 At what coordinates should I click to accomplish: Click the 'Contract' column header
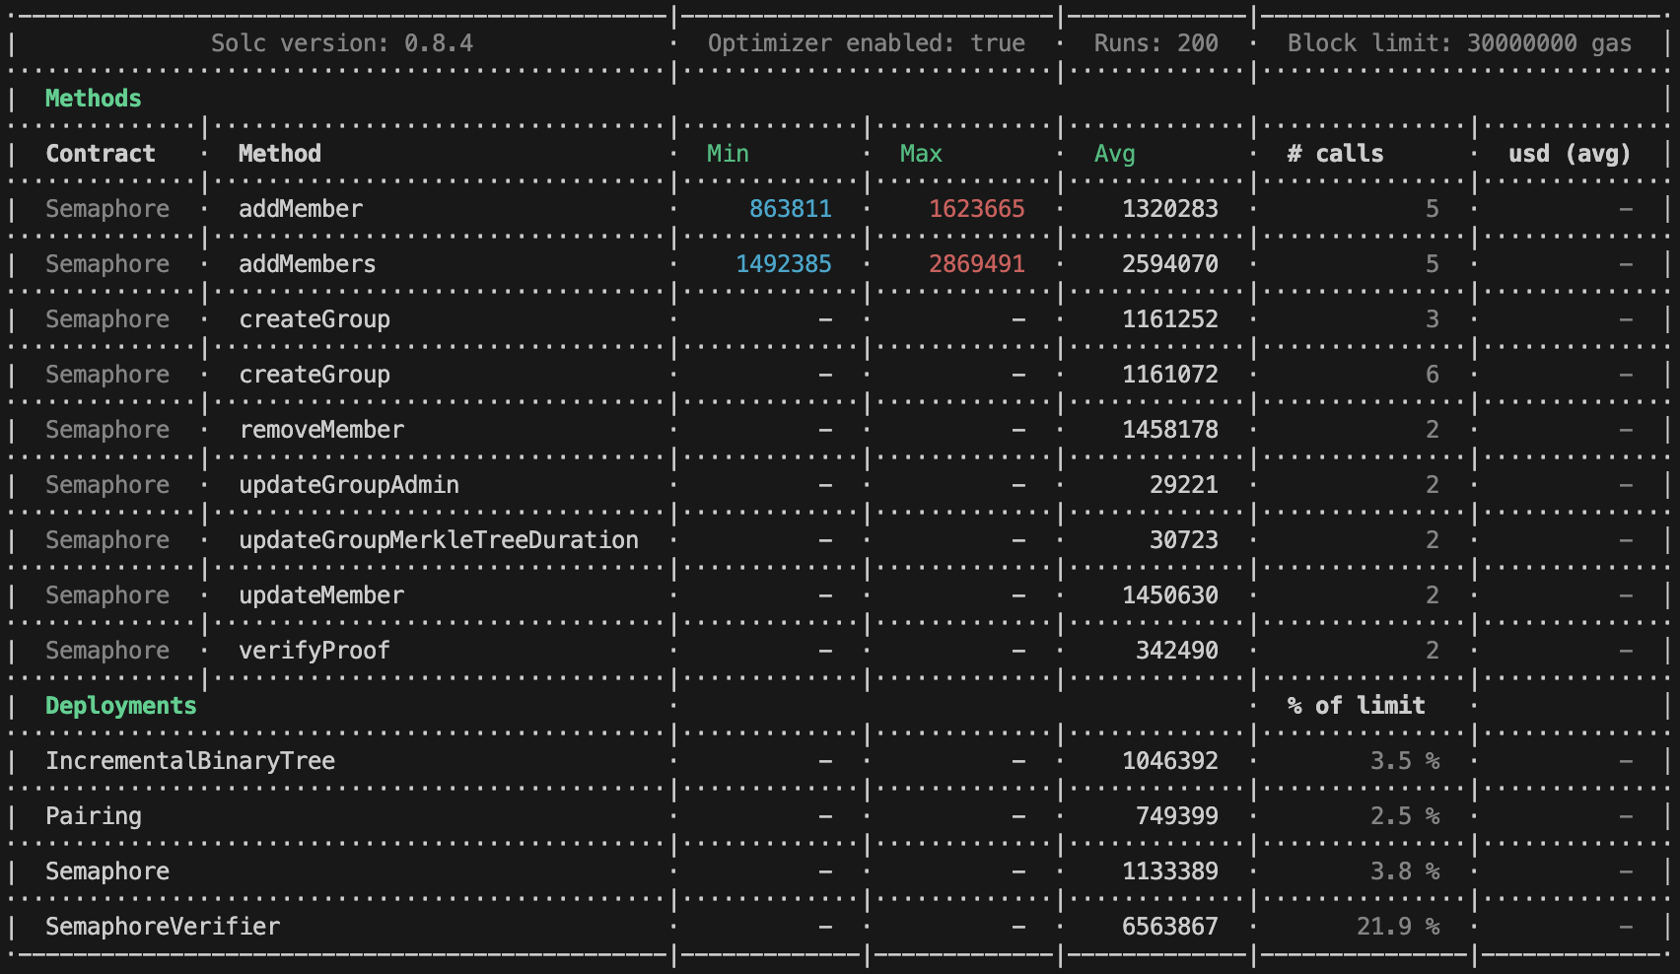coord(101,154)
